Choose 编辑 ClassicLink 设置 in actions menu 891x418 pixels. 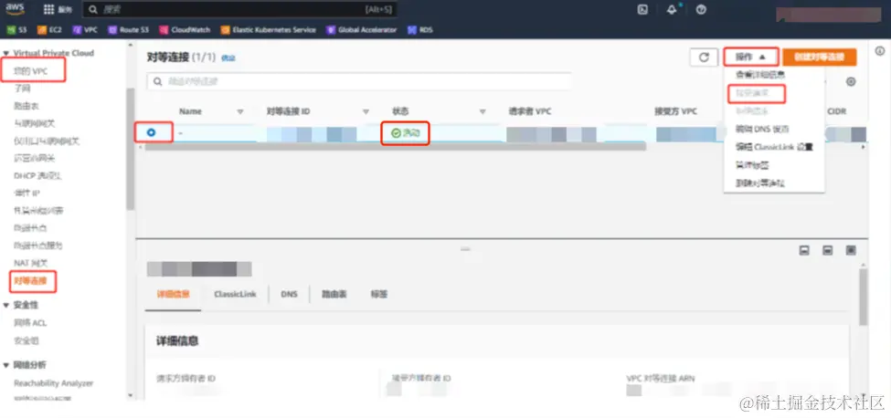(774, 147)
